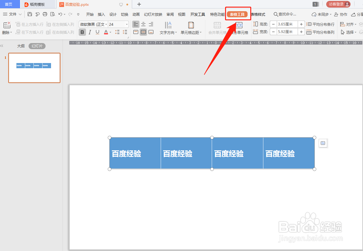Switch to the Insert (插入) tab
This screenshot has height=251, width=363.
click(x=101, y=14)
